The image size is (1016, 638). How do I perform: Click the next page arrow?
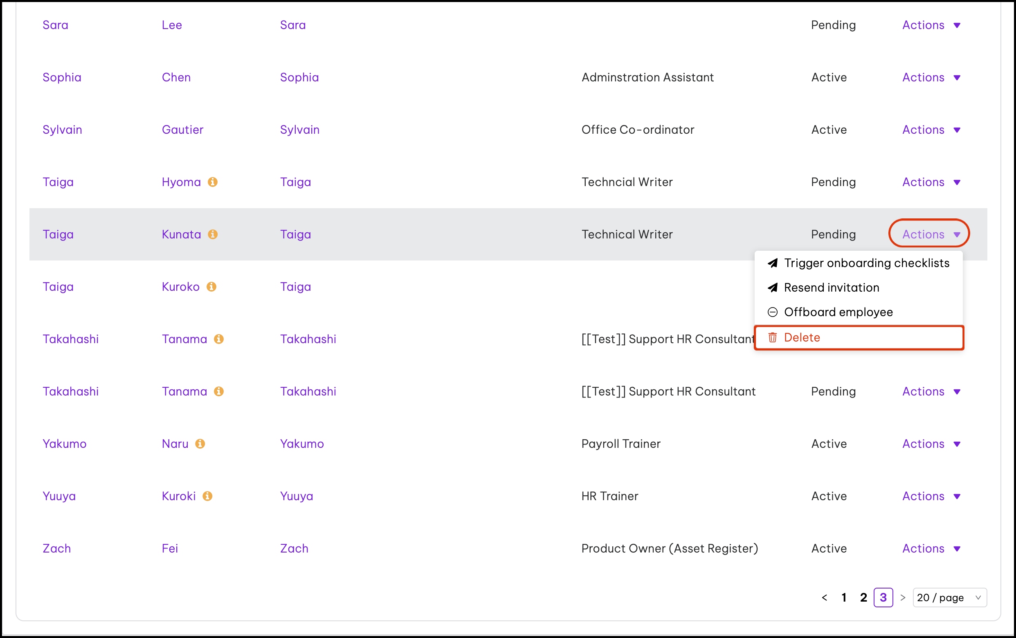tap(903, 598)
